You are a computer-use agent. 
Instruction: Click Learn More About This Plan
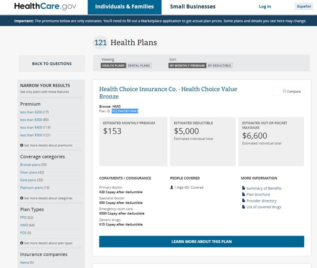201,242
